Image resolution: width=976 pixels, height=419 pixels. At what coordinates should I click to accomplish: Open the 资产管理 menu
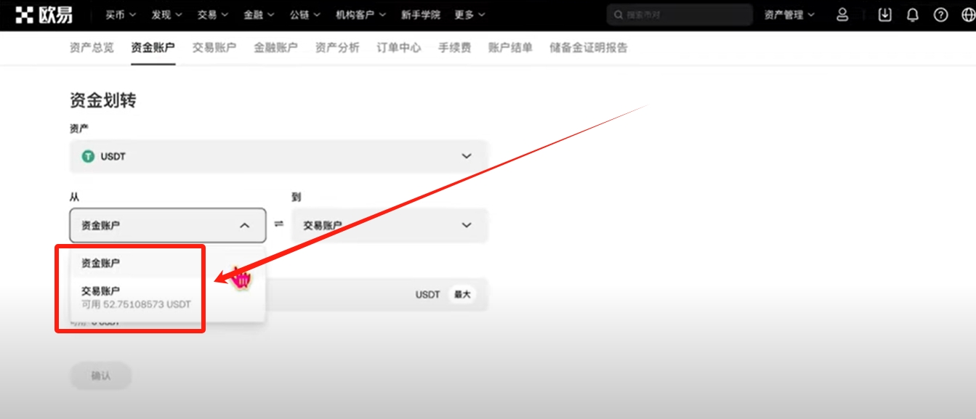(x=789, y=15)
